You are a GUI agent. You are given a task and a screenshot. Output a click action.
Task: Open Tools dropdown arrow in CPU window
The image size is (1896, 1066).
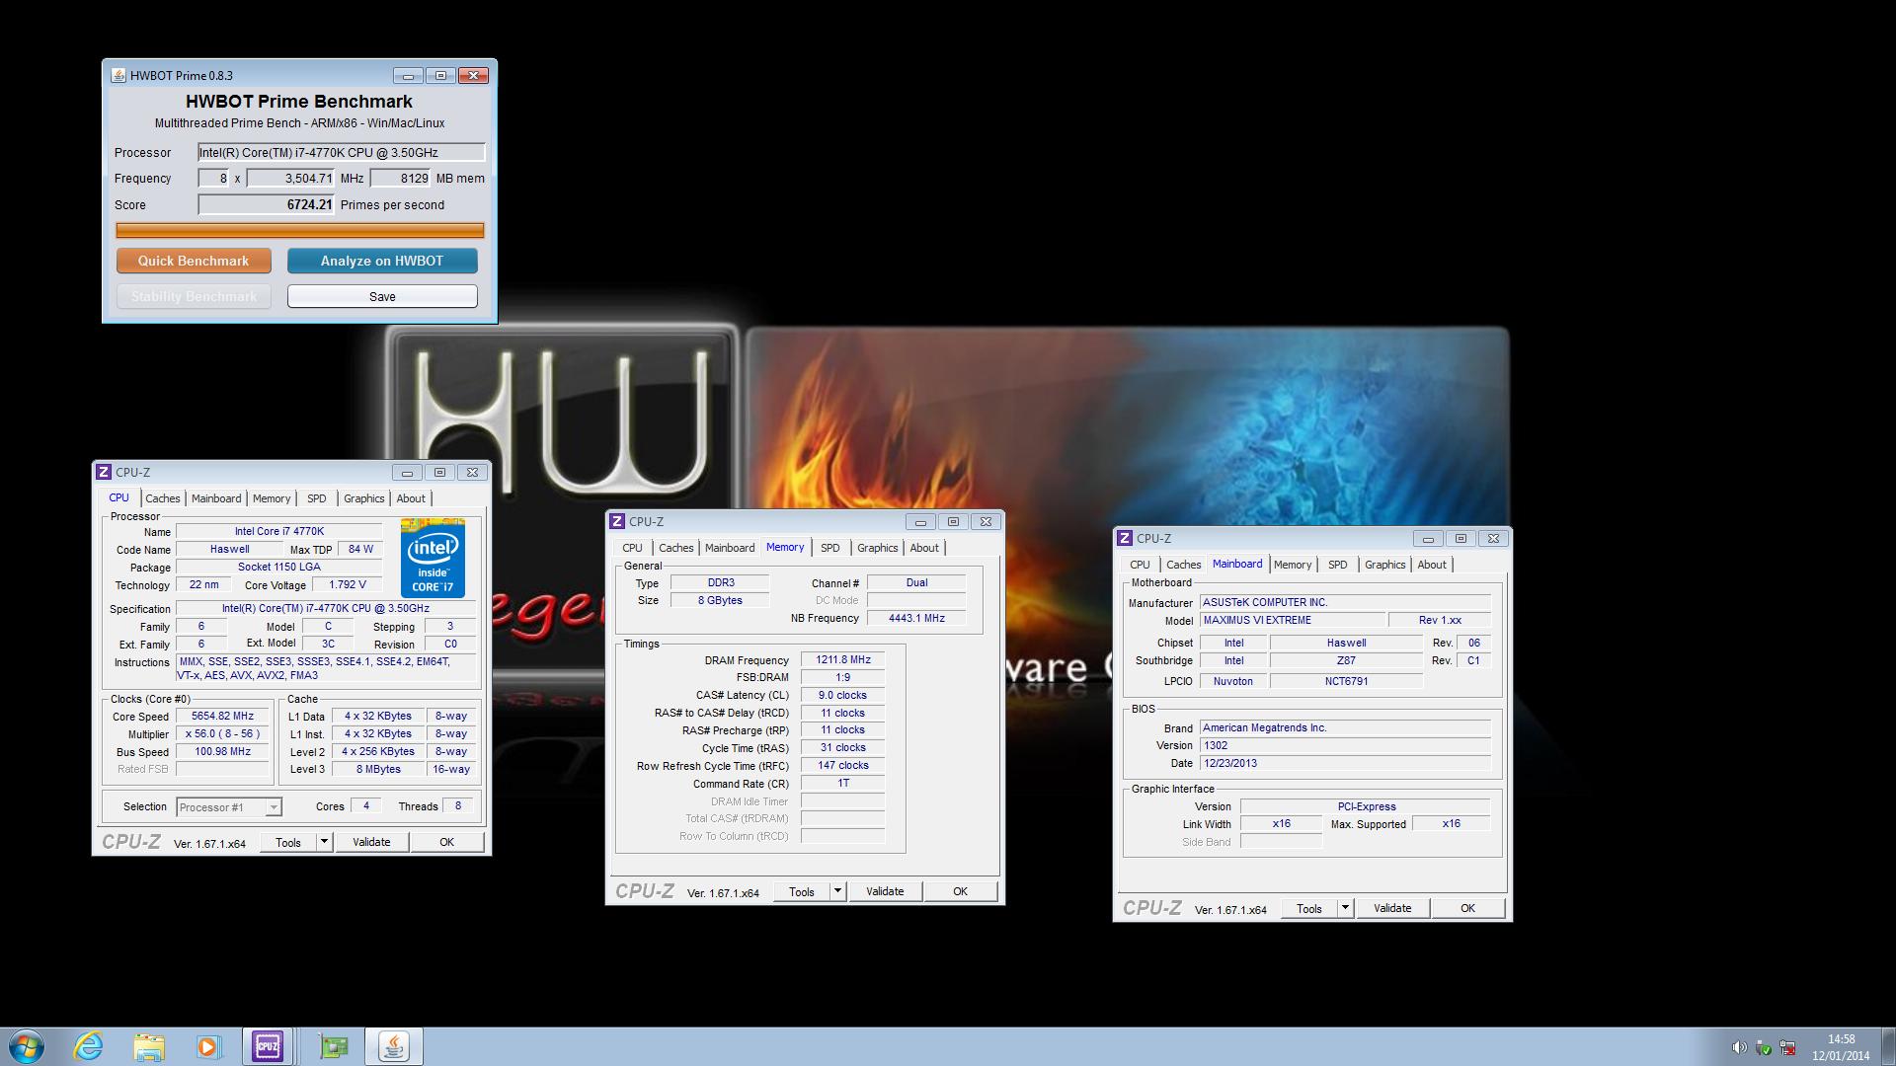(324, 842)
